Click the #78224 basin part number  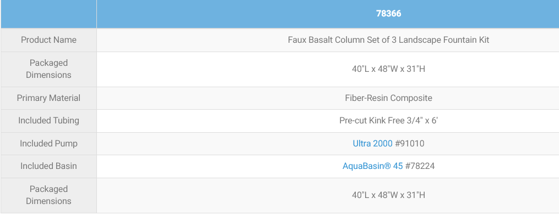click(420, 166)
